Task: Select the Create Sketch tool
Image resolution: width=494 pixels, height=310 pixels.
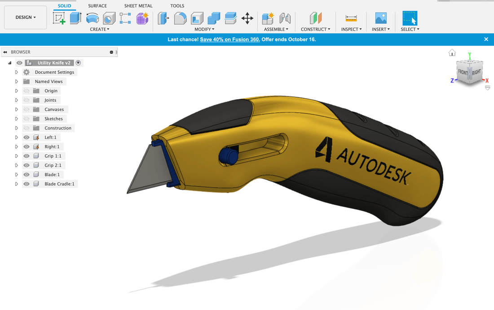Action: click(59, 18)
